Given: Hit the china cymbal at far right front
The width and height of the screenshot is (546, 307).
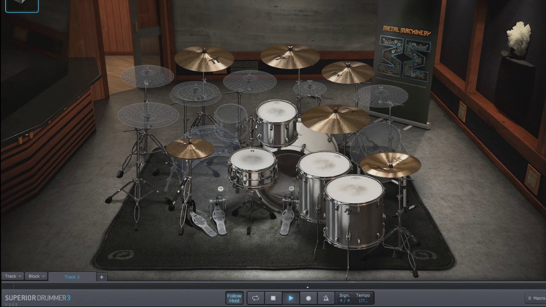Looking at the screenshot, I should click(x=391, y=164).
